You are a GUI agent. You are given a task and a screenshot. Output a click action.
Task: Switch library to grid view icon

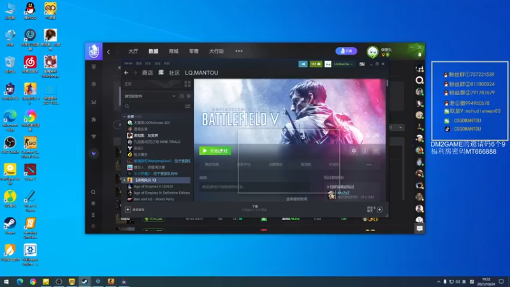187,84
